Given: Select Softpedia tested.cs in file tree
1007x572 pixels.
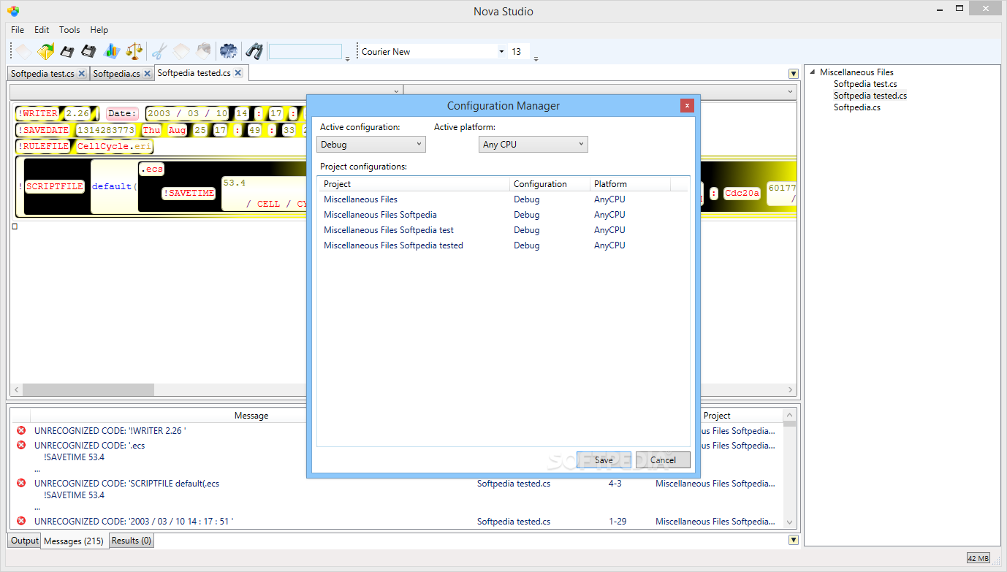Looking at the screenshot, I should (x=870, y=96).
